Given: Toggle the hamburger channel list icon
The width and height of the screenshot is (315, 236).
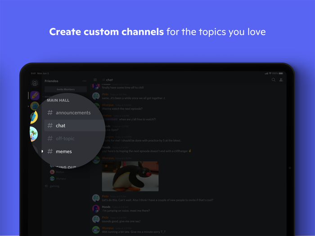Looking at the screenshot, I should (95, 80).
